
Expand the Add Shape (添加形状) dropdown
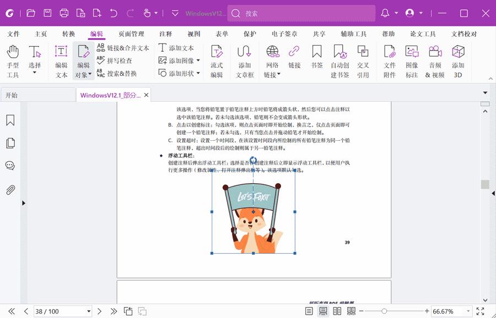click(198, 73)
